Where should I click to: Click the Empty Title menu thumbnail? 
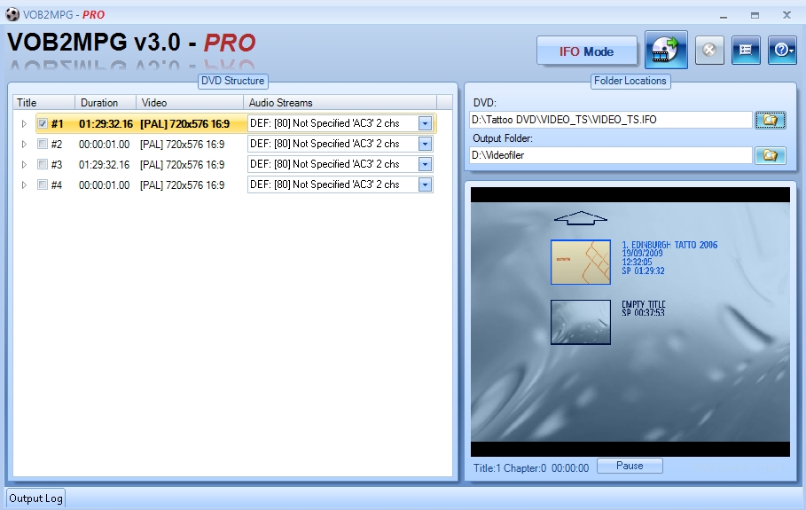point(581,322)
